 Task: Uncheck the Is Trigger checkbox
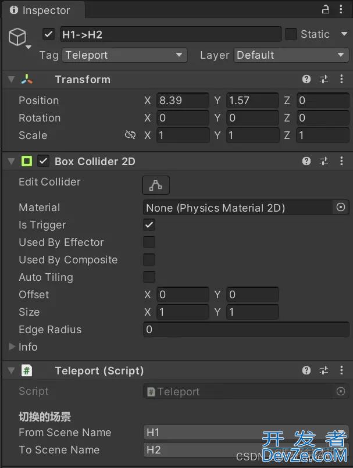(x=149, y=225)
